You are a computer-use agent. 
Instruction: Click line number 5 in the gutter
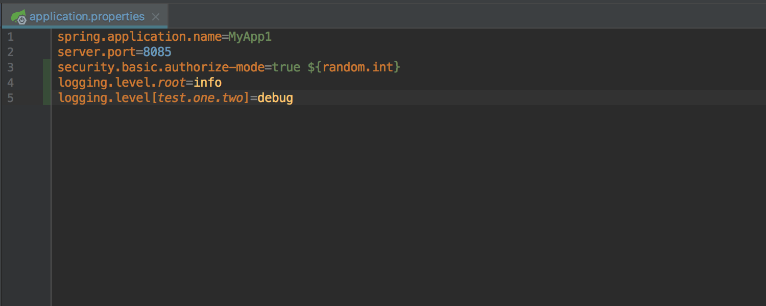point(10,98)
